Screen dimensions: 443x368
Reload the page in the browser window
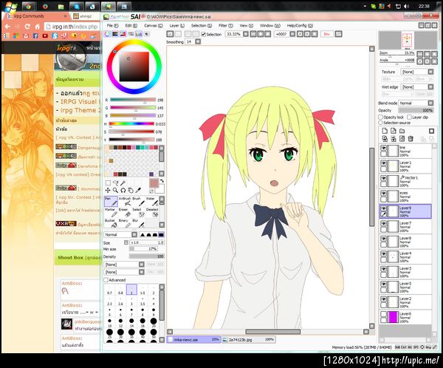coord(27,27)
